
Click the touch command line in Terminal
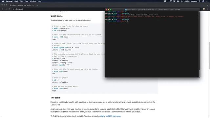pyautogui.click(x=132, y=15)
